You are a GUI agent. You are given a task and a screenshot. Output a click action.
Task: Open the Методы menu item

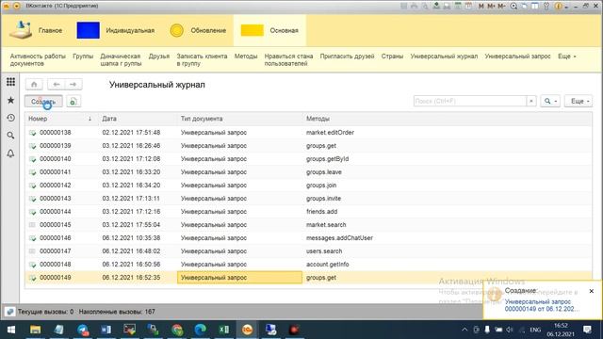(246, 56)
